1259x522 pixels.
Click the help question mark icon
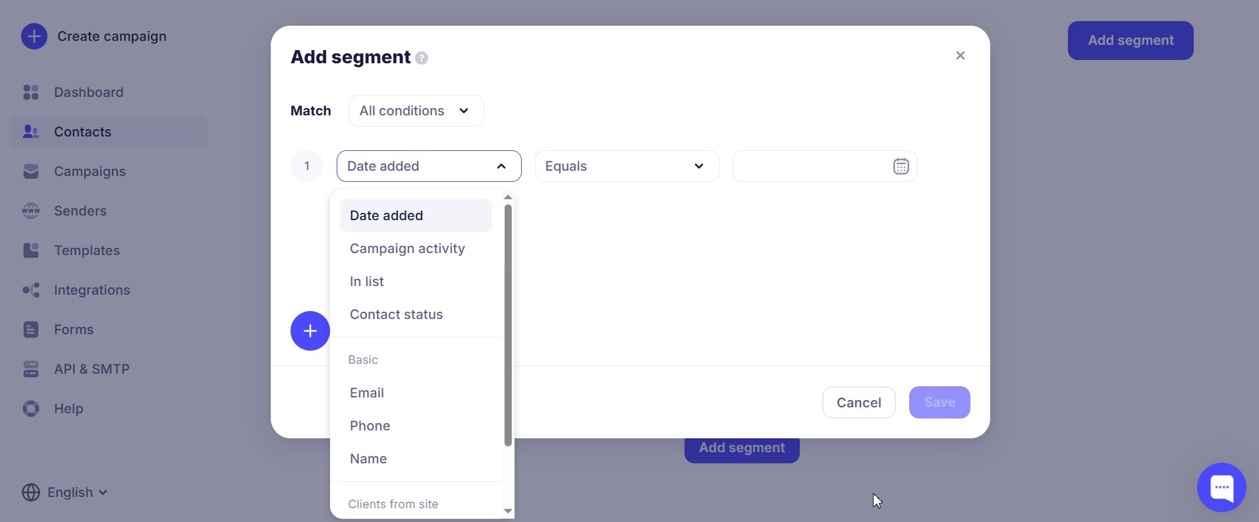pos(422,58)
